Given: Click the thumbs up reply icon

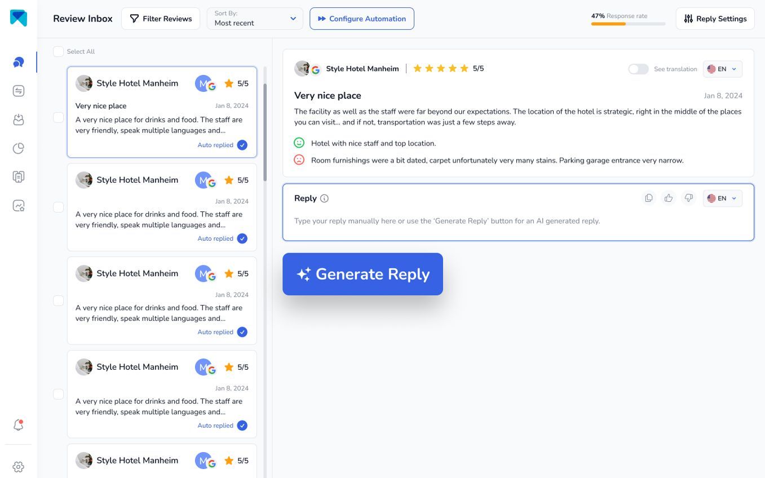Looking at the screenshot, I should [x=669, y=198].
